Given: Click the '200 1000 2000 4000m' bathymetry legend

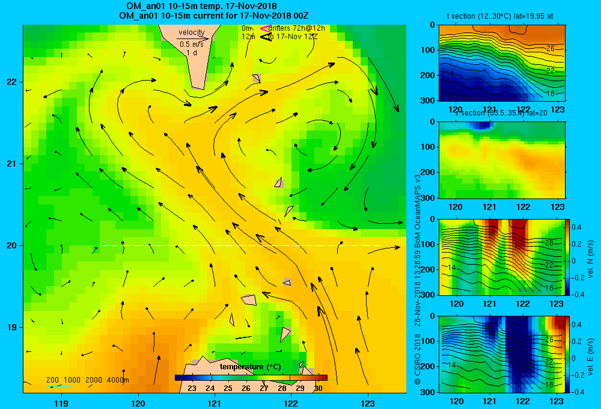Looking at the screenshot, I should [x=87, y=380].
